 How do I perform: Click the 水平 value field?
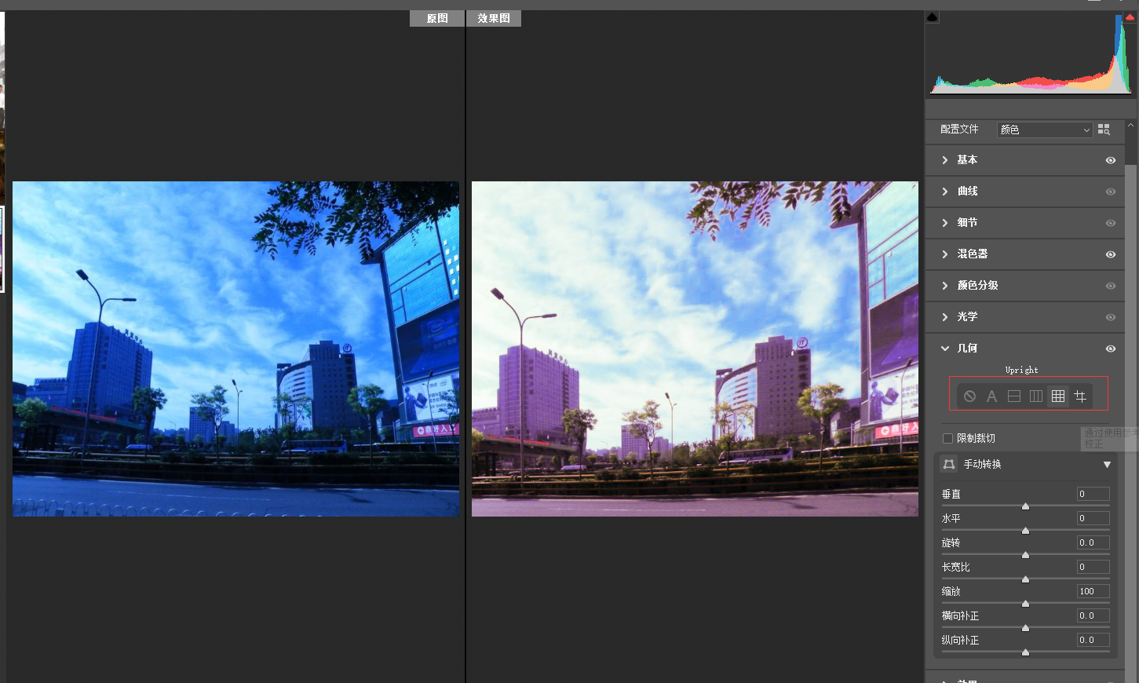coord(1093,518)
